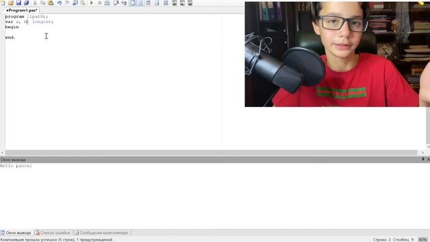The image size is (430, 242).
Task: Click the "begin" keyword line
Action: (x=12, y=27)
